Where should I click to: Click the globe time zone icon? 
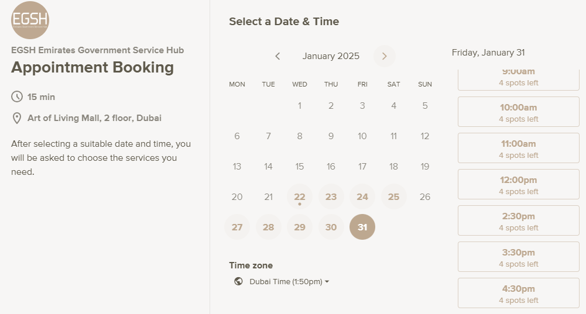[x=238, y=281]
